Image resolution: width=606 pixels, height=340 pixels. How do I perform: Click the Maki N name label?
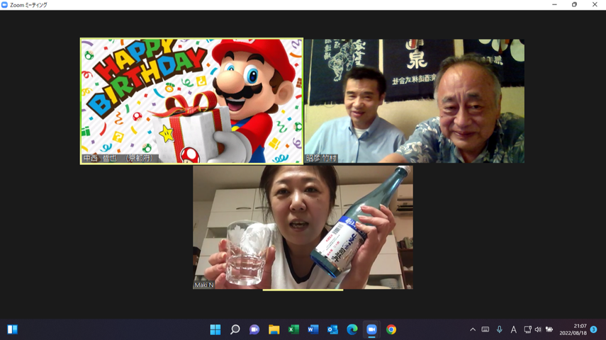point(203,285)
